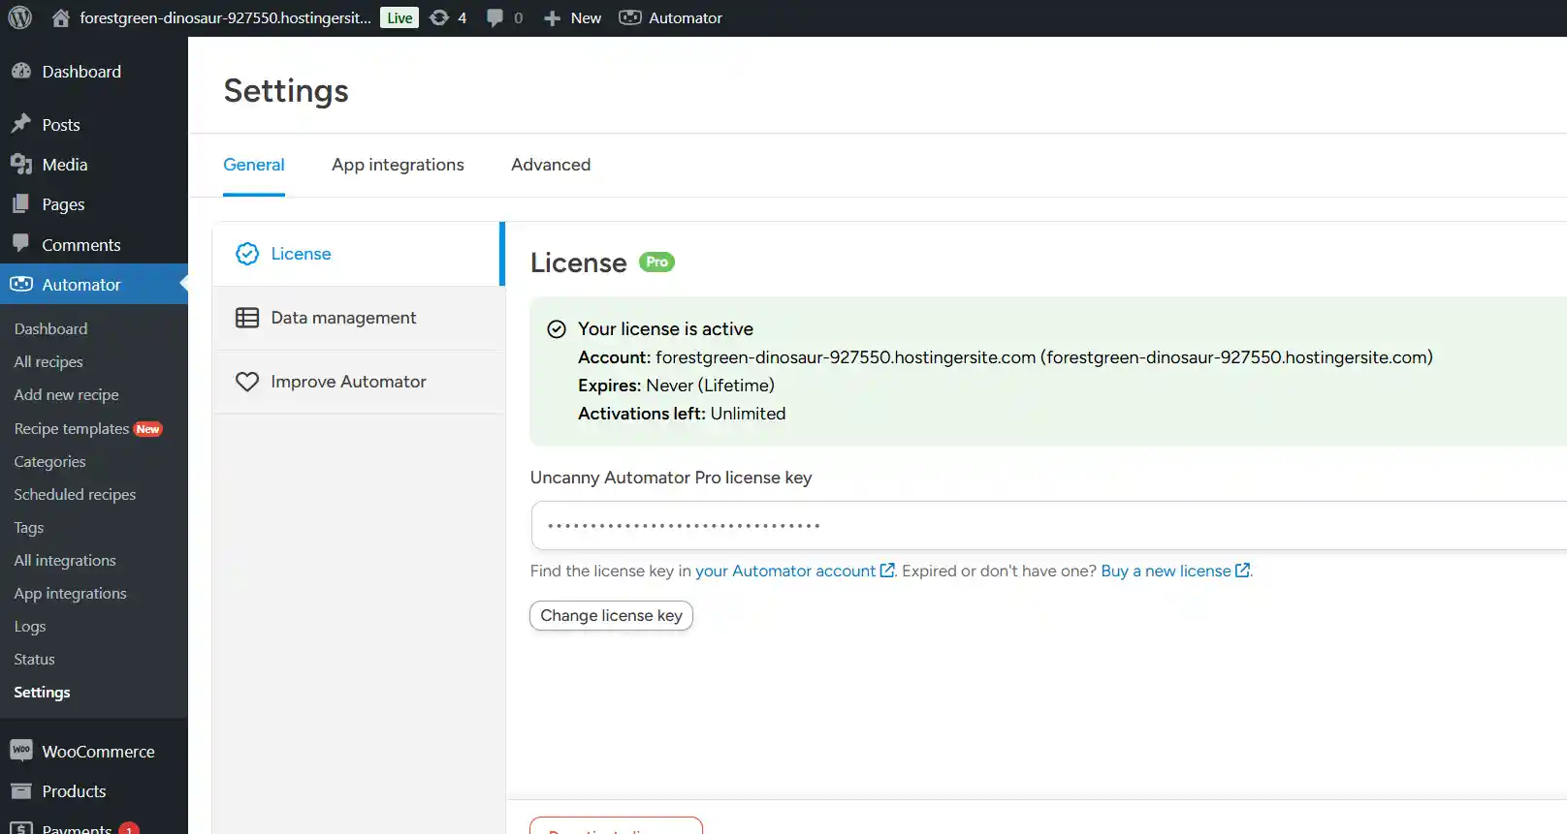This screenshot has width=1567, height=834.
Task: Open site home via house icon
Action: point(60,17)
